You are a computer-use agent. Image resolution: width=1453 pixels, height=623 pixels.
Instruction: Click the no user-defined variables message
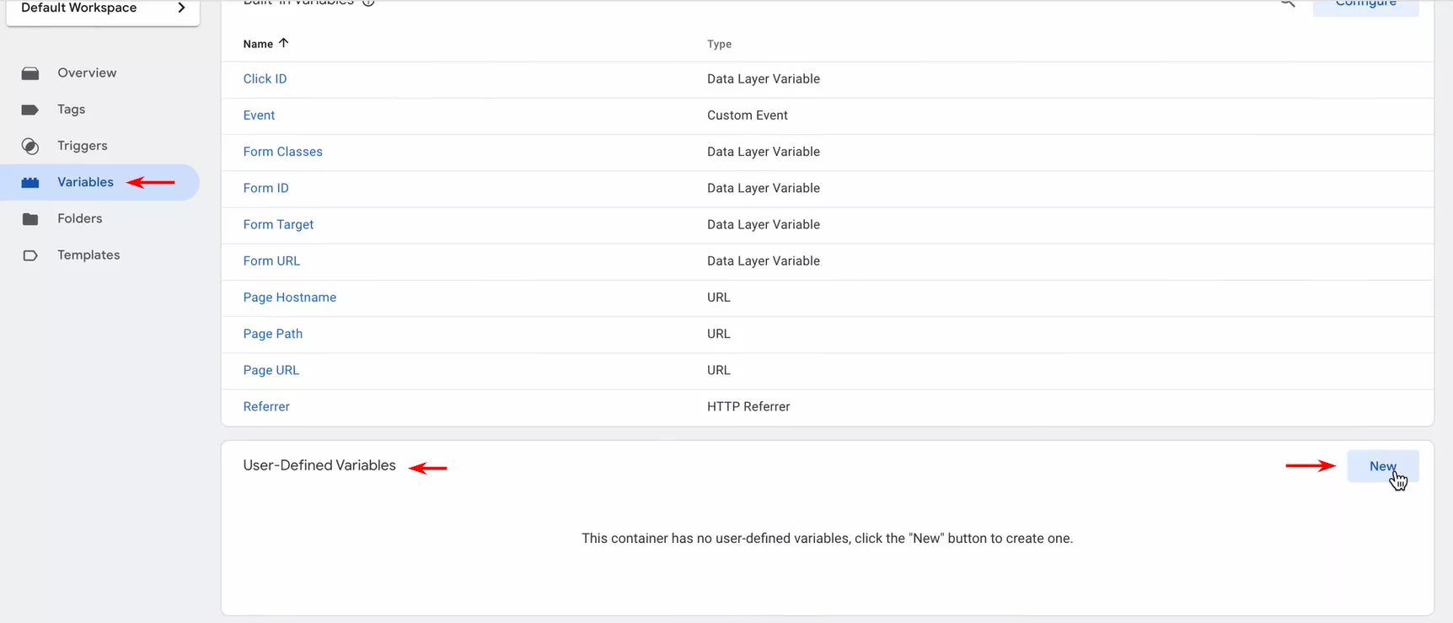tap(827, 538)
